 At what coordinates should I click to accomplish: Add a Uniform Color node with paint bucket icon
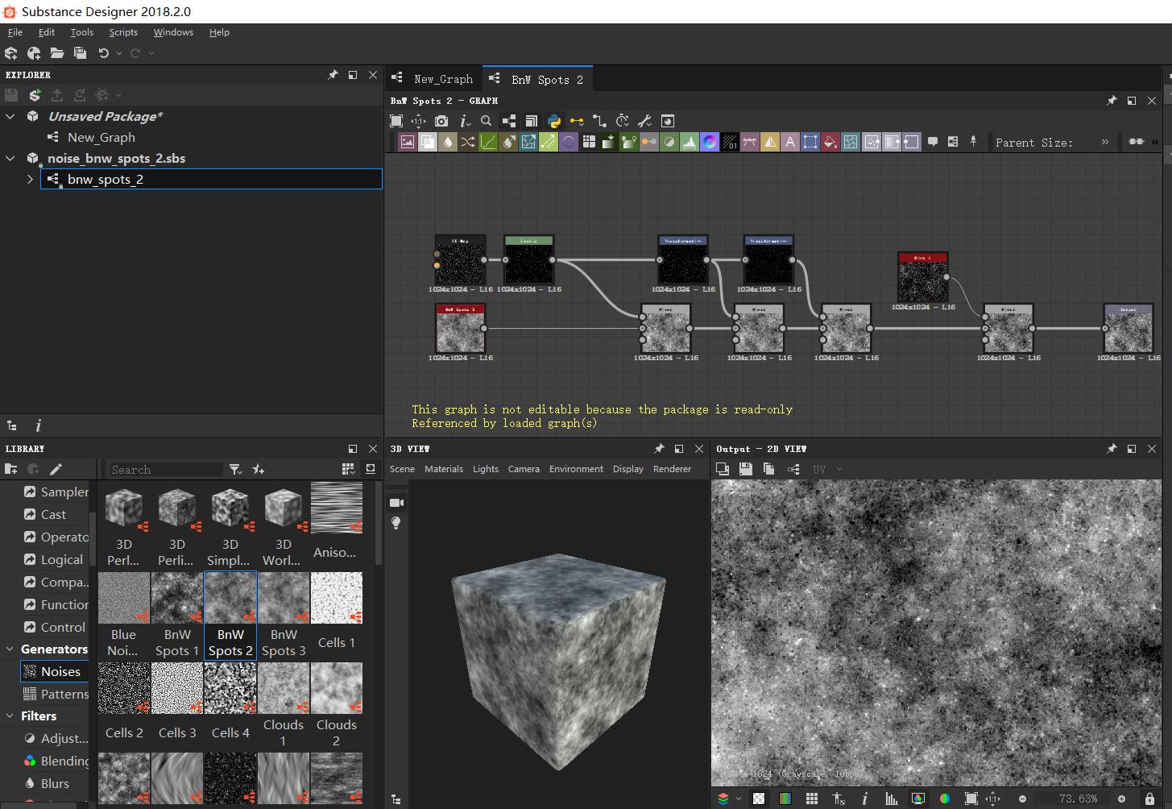(x=830, y=142)
